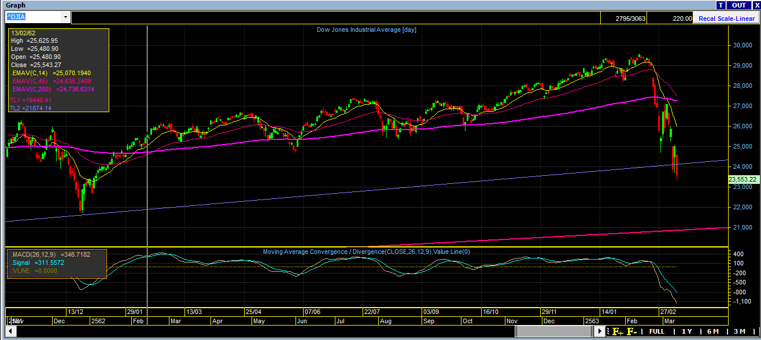Click the 13/12 date marker on the timeline

(x=76, y=311)
